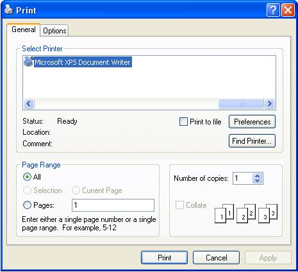
Task: Select the Microsoft XPS Document Writer printer icon
Action: (x=28, y=62)
